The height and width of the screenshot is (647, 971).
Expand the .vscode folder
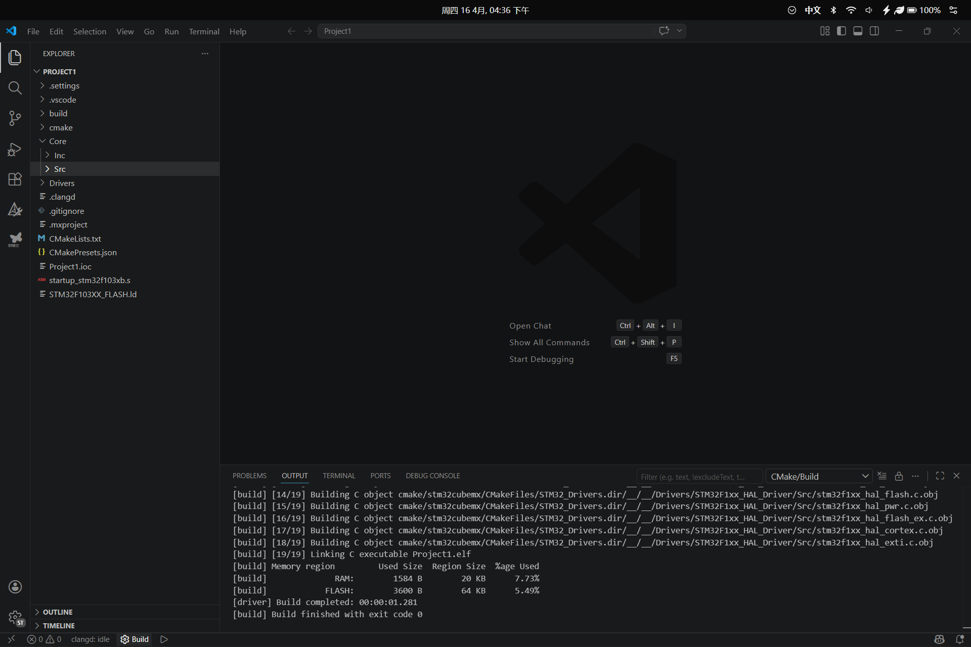(x=124, y=100)
